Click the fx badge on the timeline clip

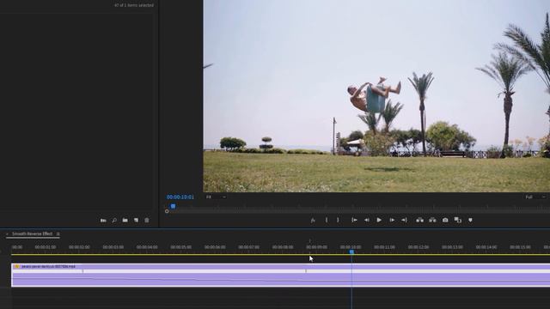[16, 267]
